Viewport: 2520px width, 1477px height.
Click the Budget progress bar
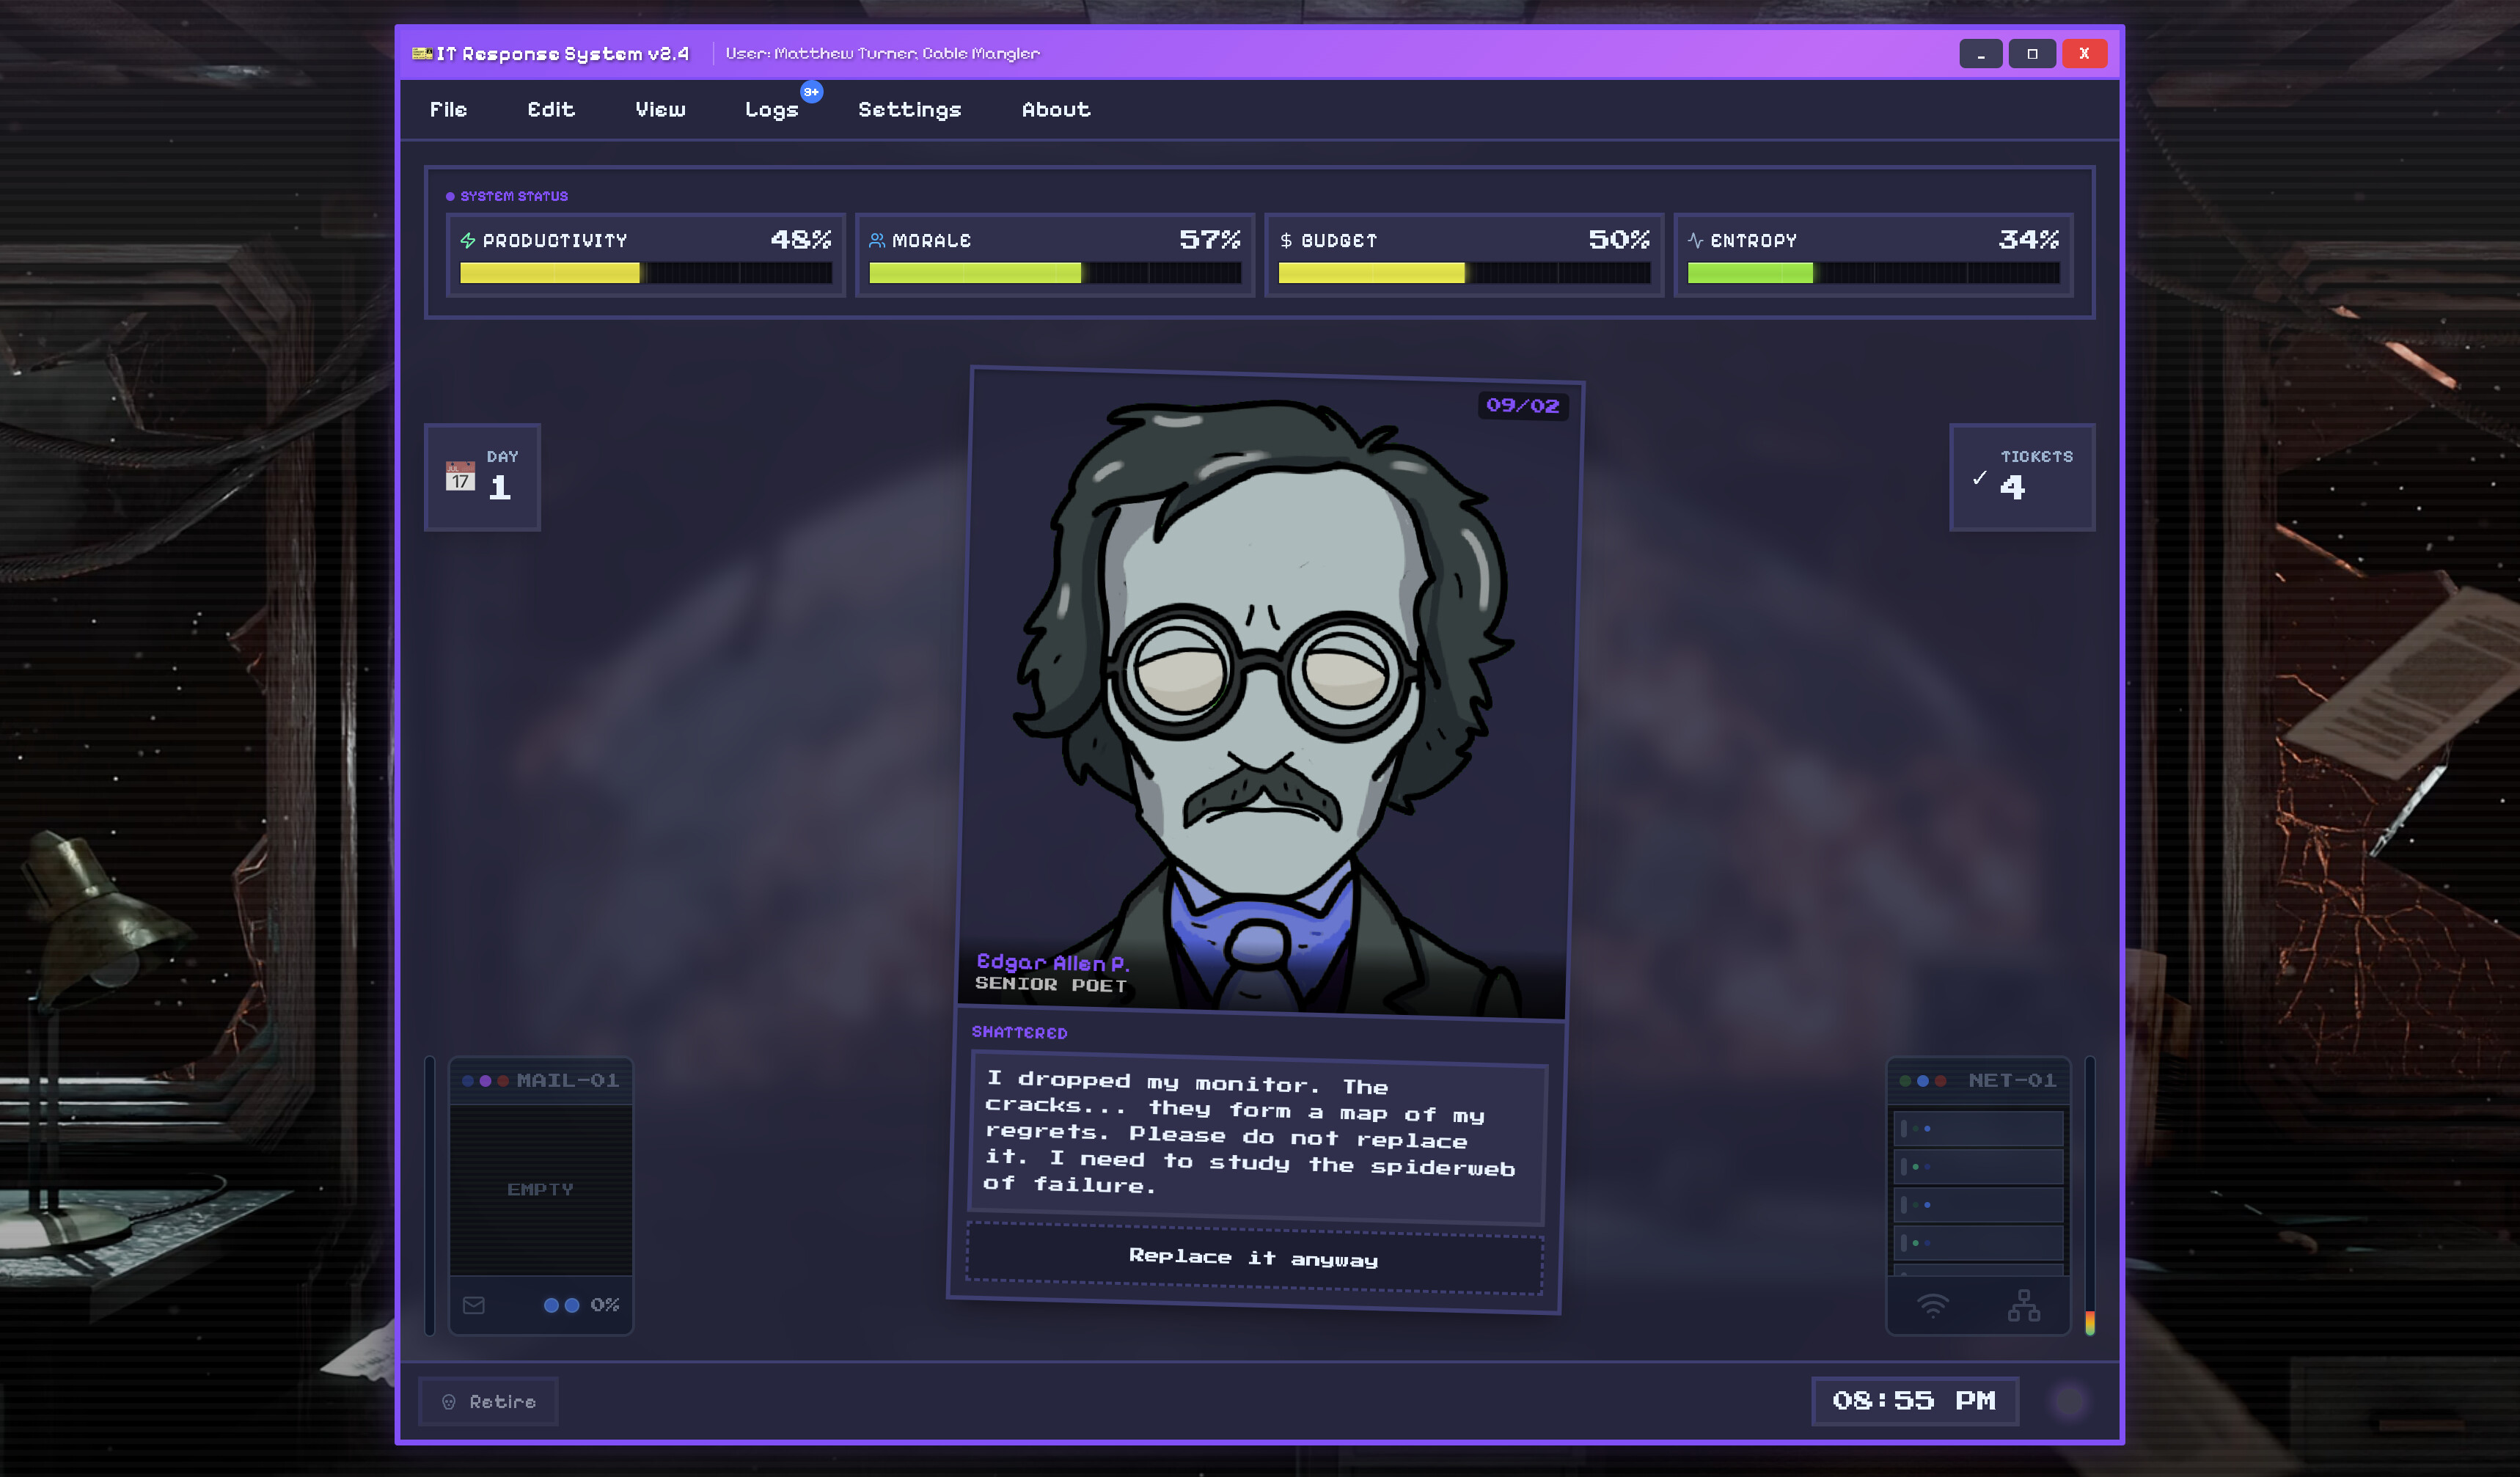(1464, 273)
